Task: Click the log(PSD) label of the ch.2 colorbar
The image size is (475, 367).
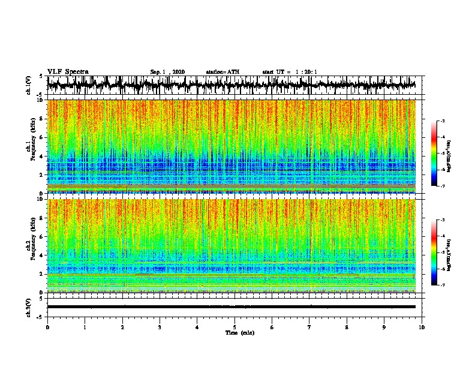Action: [x=449, y=255]
